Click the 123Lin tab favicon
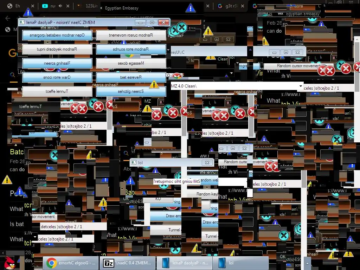Image resolution: width=360 pixels, height=270 pixels. 80,6
